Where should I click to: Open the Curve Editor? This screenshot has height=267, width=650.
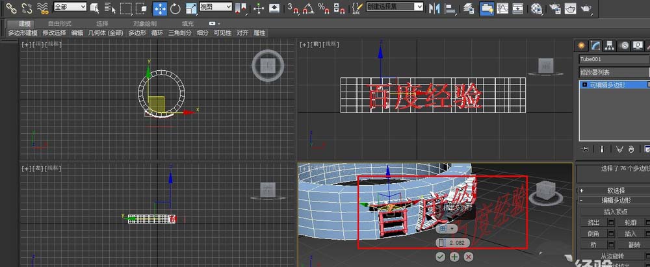pyautogui.click(x=502, y=7)
